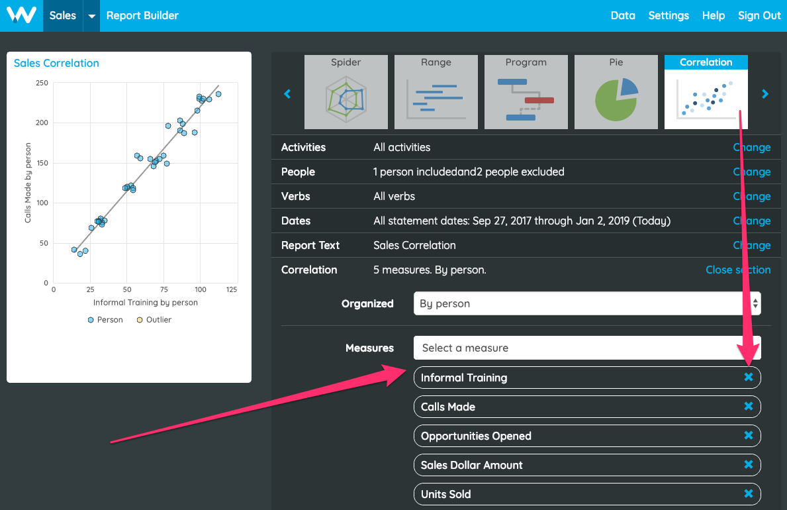Open the Organized By person dropdown
Screen dimensions: 787x510
point(586,303)
